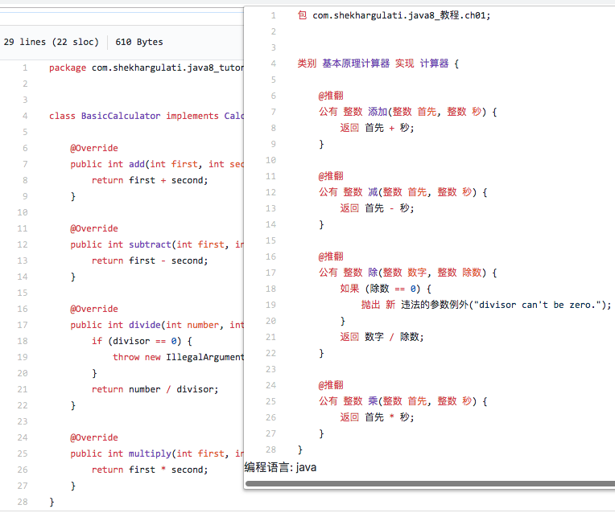The image size is (615, 513).
Task: Click the "multiply" method name in the original code
Action: [x=151, y=453]
